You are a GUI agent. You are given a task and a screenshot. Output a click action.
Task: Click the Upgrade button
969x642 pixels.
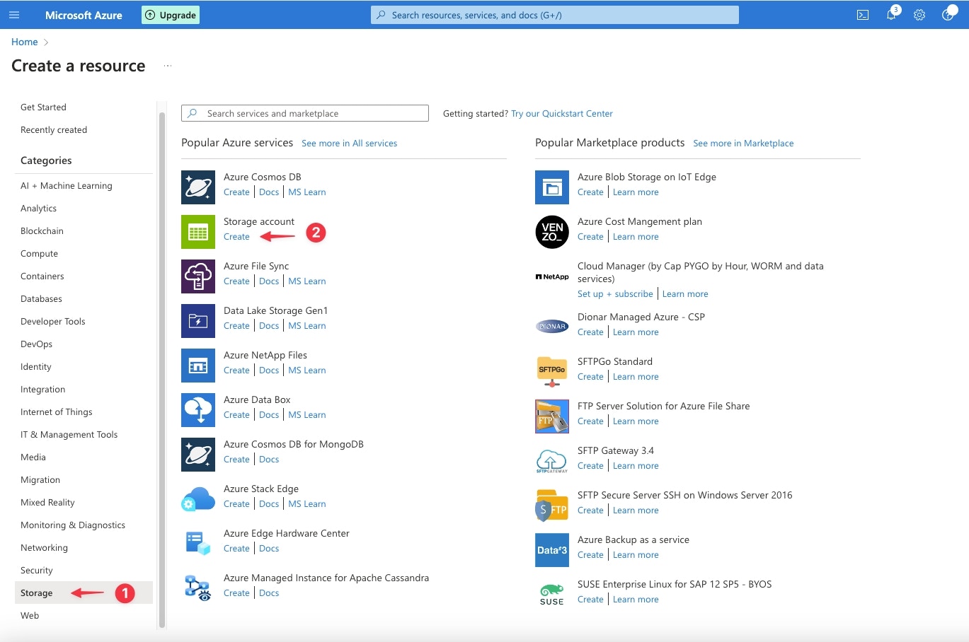171,15
